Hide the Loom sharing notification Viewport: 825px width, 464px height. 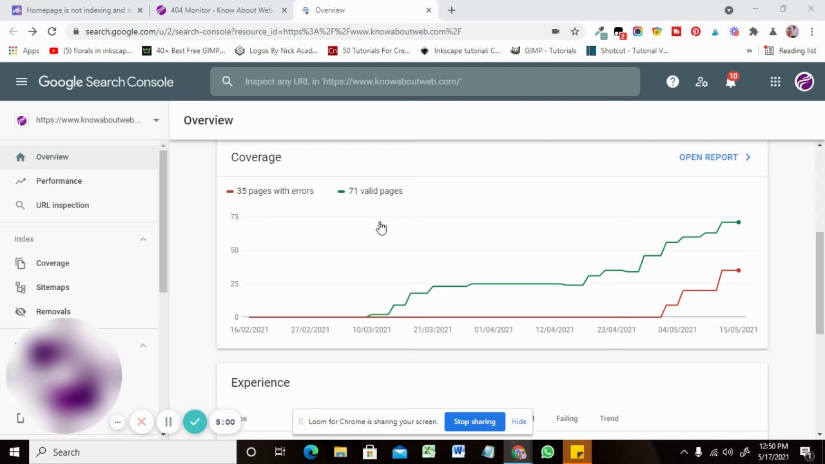519,421
